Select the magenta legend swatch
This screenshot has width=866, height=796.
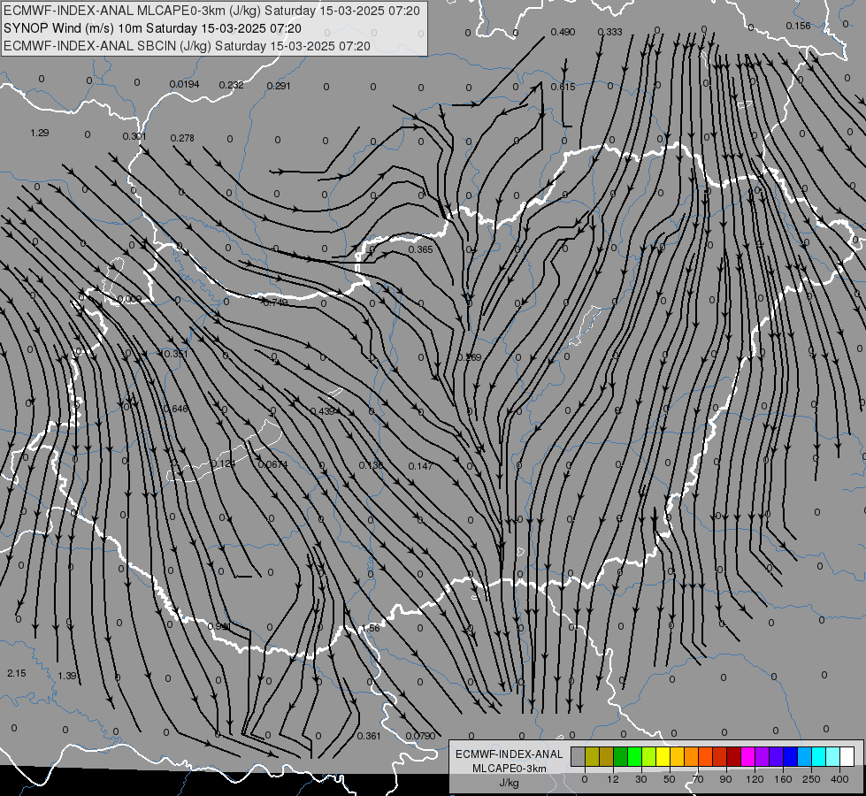click(x=748, y=757)
